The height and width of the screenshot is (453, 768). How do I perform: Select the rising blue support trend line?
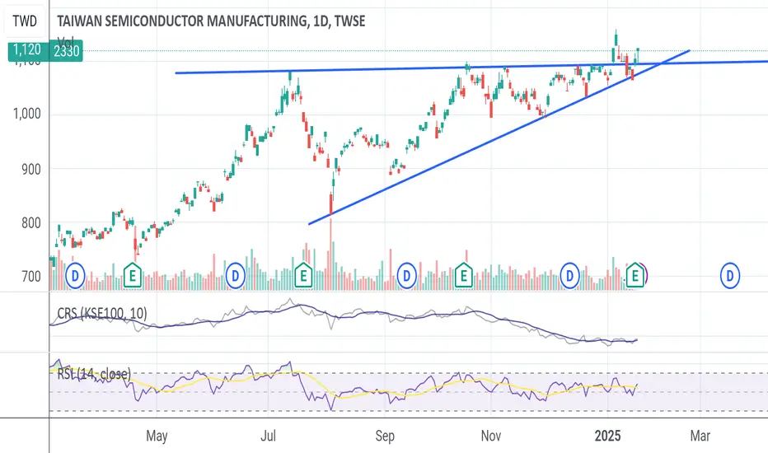pyautogui.click(x=499, y=137)
